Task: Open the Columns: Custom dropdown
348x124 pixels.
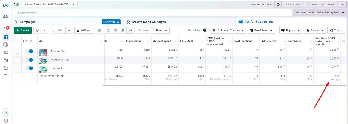Action: pos(229,30)
